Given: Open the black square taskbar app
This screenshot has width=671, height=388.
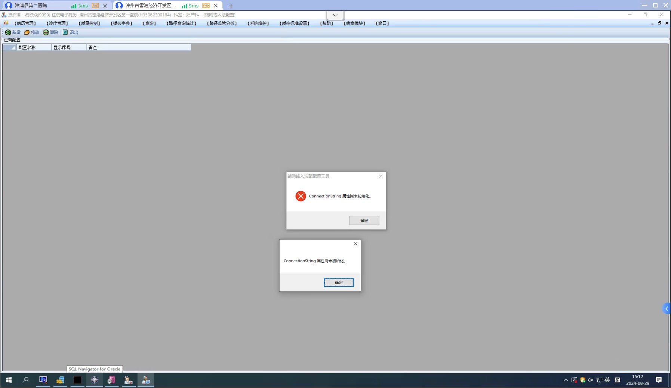Looking at the screenshot, I should (77, 380).
